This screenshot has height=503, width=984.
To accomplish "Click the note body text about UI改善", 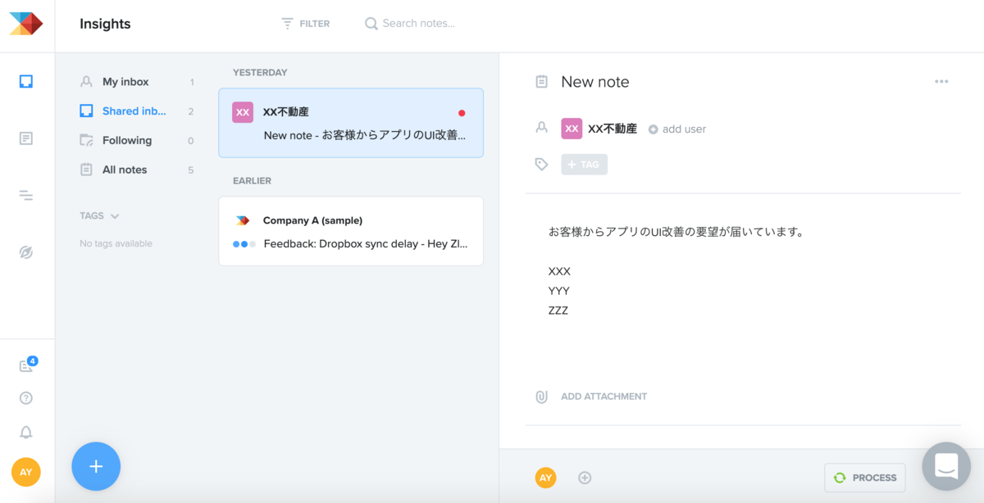I will pyautogui.click(x=676, y=232).
